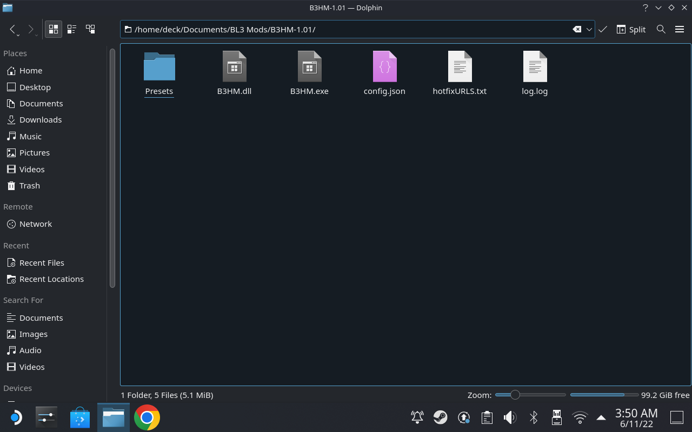The image size is (692, 432).
Task: Click the Places panel scrollbar
Action: click(112, 168)
